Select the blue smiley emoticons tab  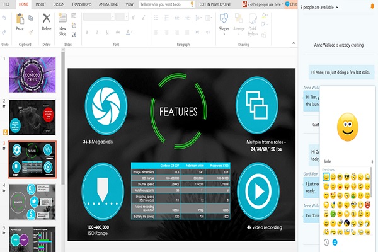click(335, 242)
